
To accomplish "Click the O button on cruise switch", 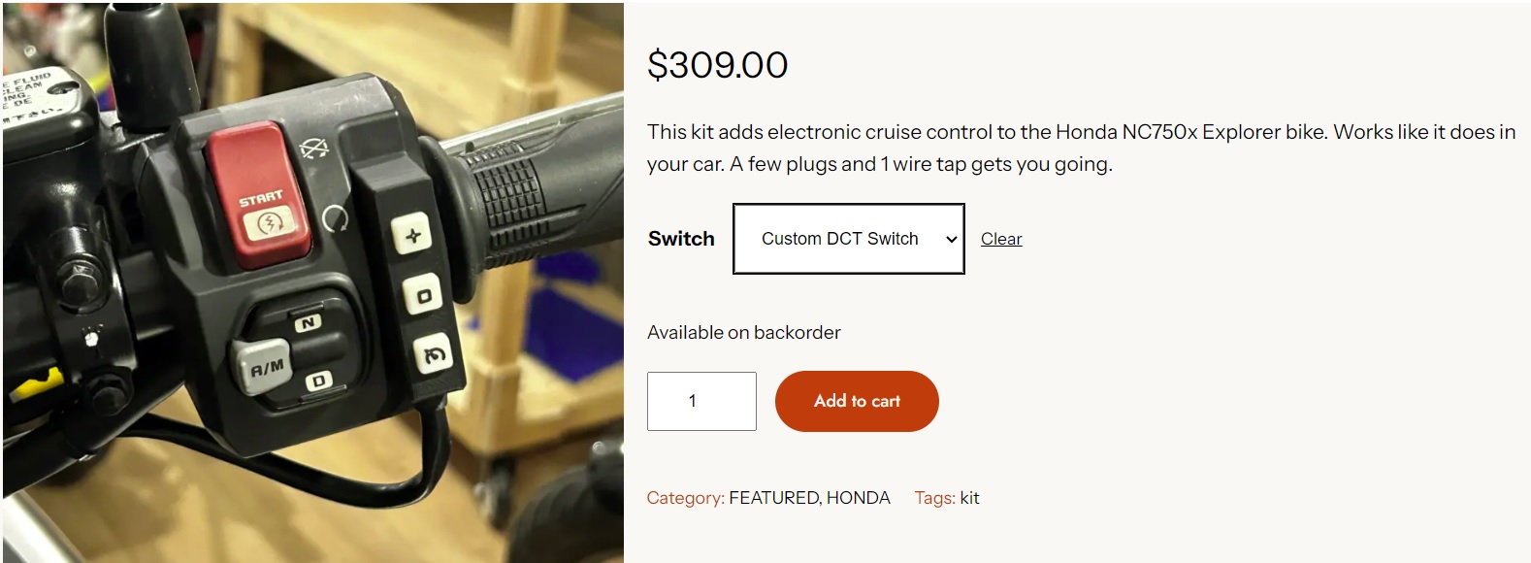I will [x=424, y=295].
